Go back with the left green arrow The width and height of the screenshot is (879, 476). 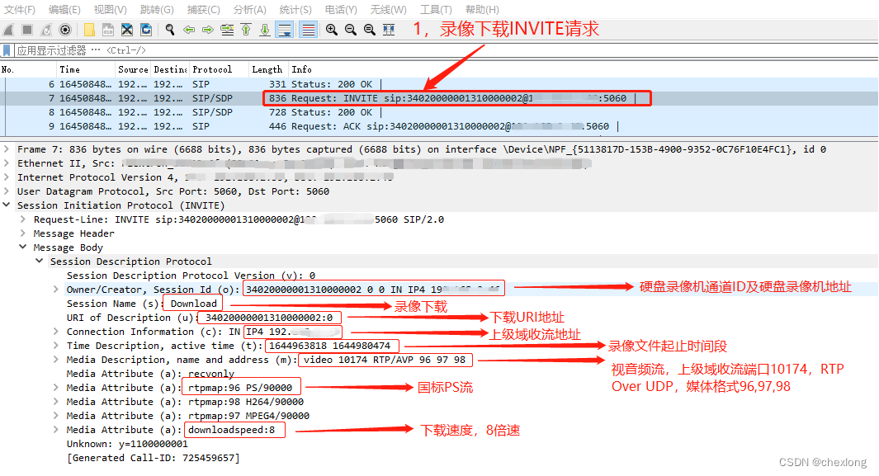point(189,30)
